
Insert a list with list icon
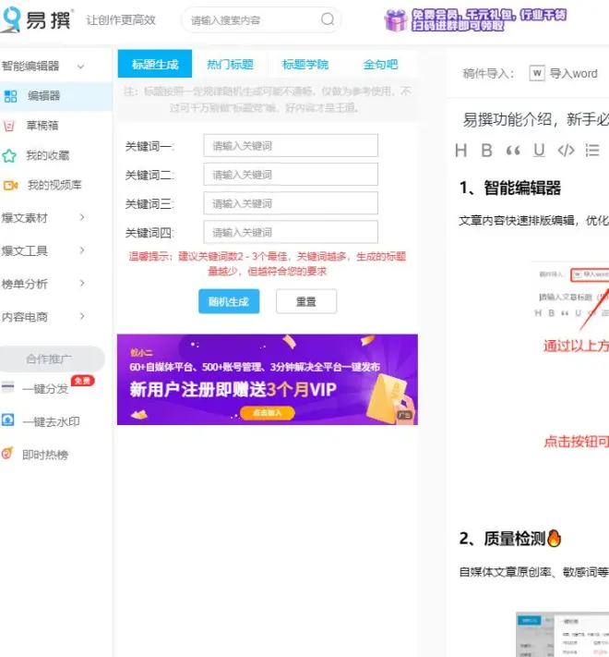coord(592,151)
